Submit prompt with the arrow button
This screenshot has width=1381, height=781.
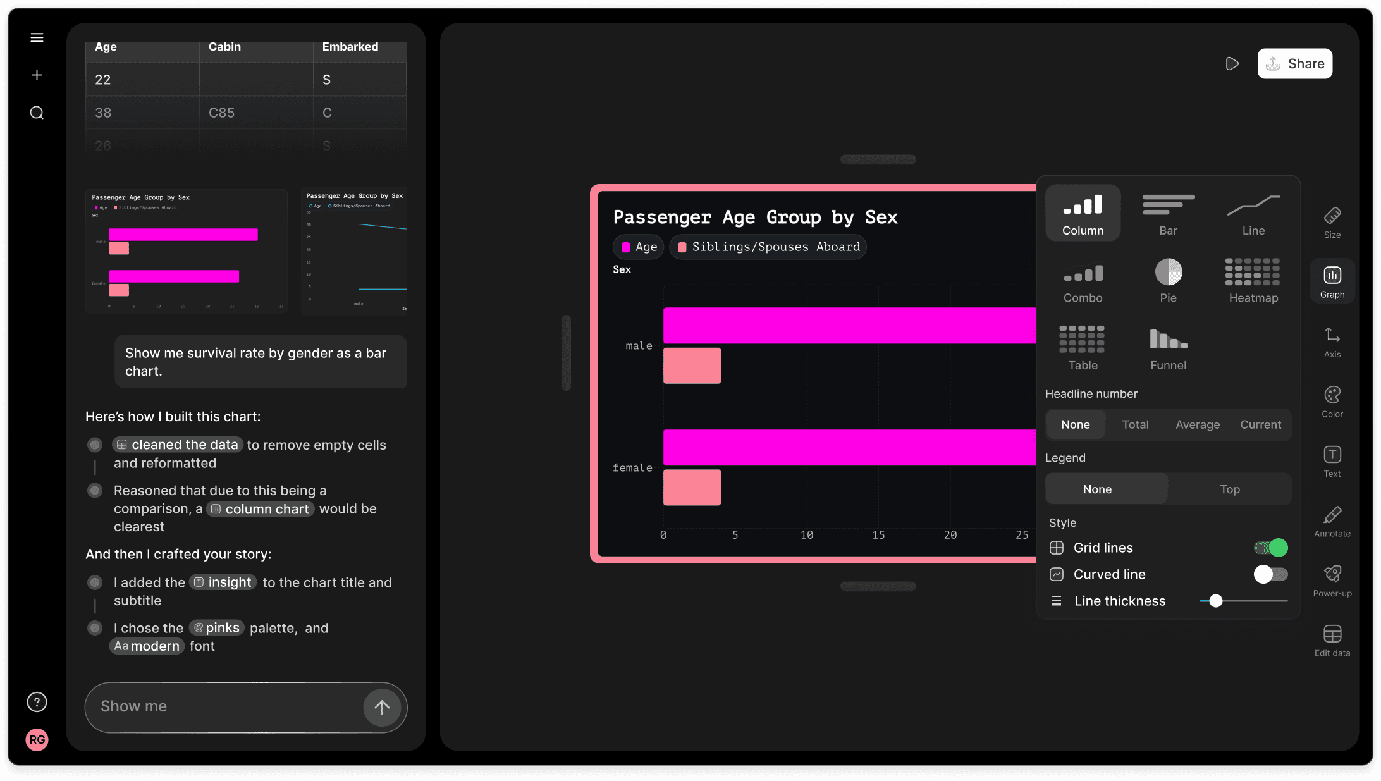tap(381, 707)
